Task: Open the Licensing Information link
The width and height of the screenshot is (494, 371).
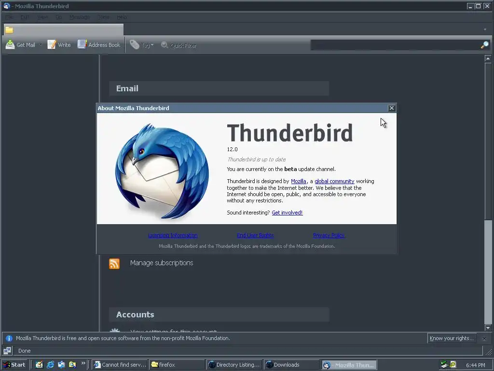Action: (173, 235)
